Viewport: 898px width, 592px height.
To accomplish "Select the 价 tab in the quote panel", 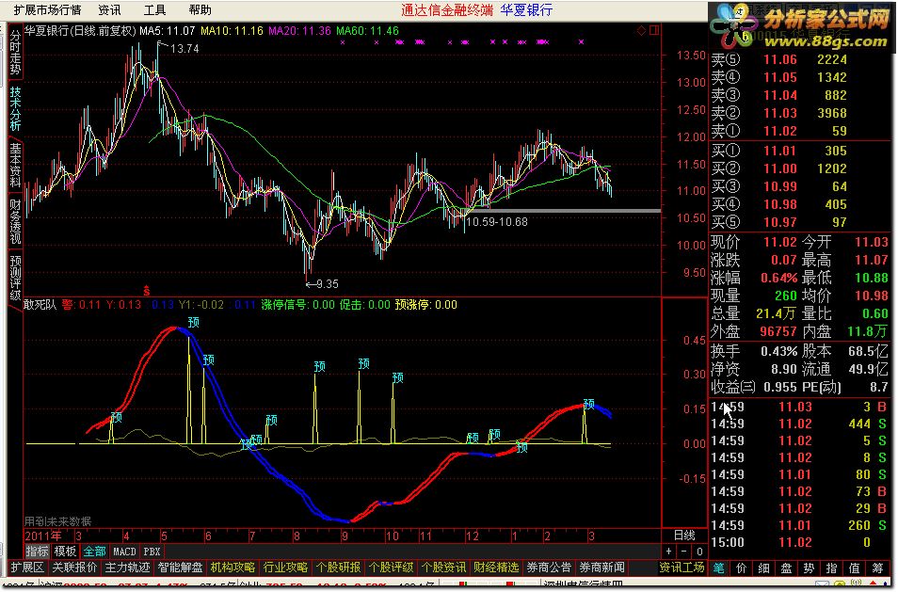I will point(741,568).
